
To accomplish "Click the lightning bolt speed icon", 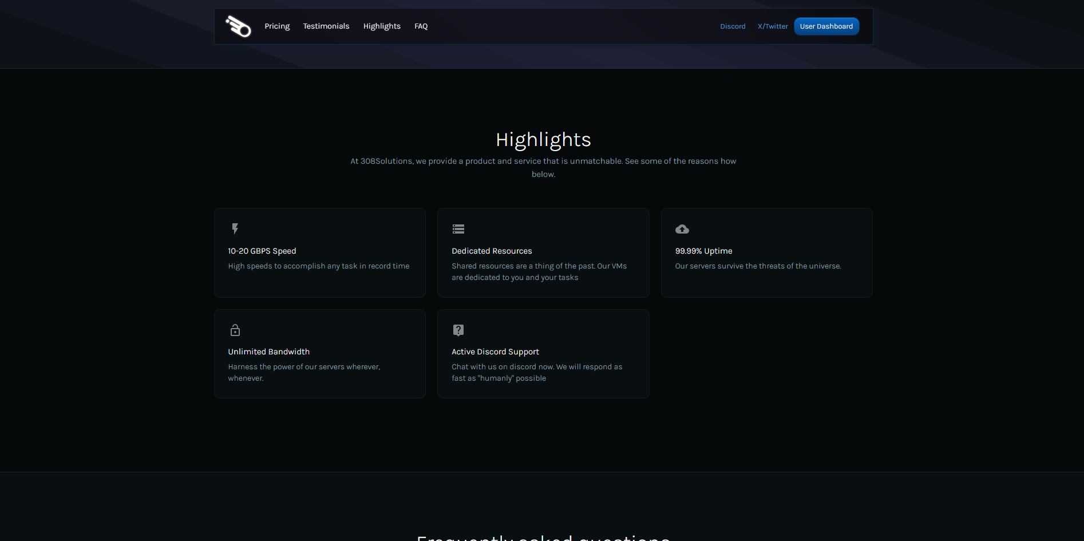I will [x=235, y=229].
